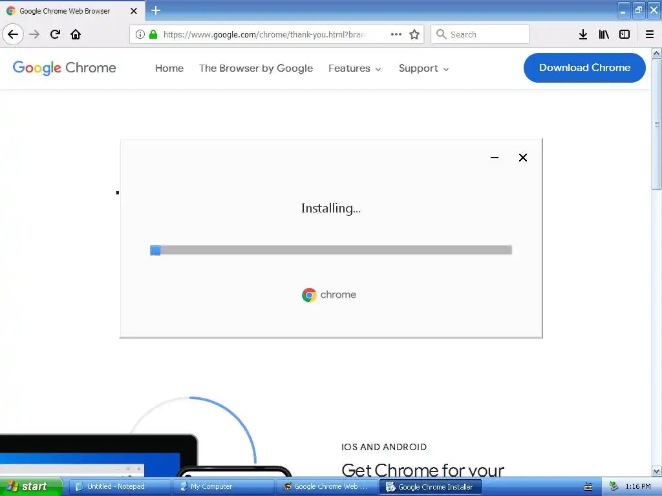This screenshot has height=496, width=662.
Task: Click the Google Chrome logo
Action: [x=64, y=68]
